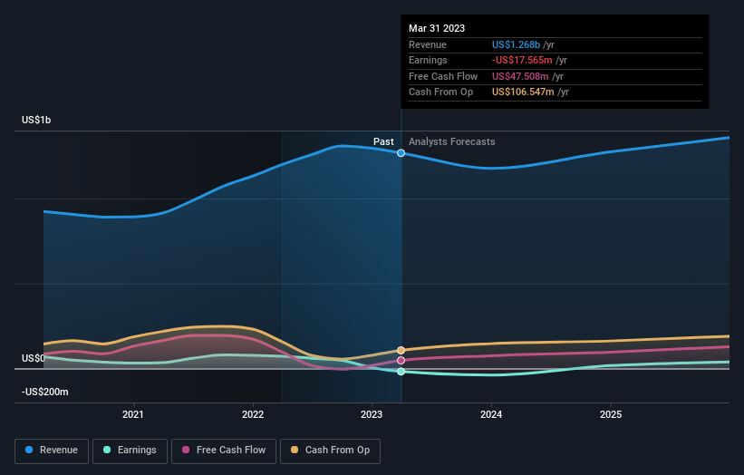The width and height of the screenshot is (744, 475).
Task: Click the Past section label
Action: tap(383, 141)
